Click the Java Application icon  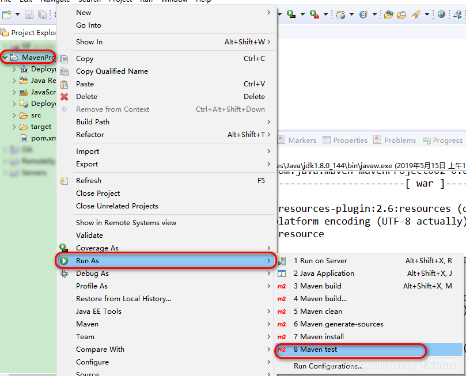[282, 274]
